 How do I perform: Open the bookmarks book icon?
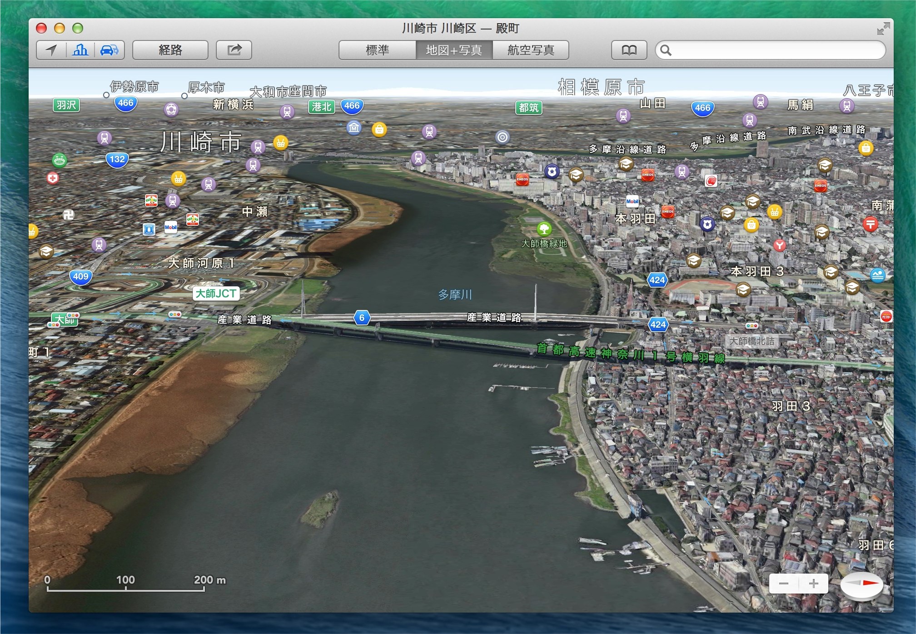click(x=629, y=50)
